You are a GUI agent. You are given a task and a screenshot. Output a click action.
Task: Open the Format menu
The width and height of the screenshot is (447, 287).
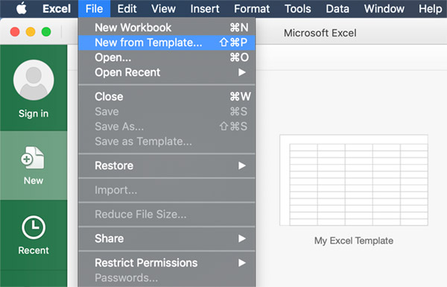252,9
